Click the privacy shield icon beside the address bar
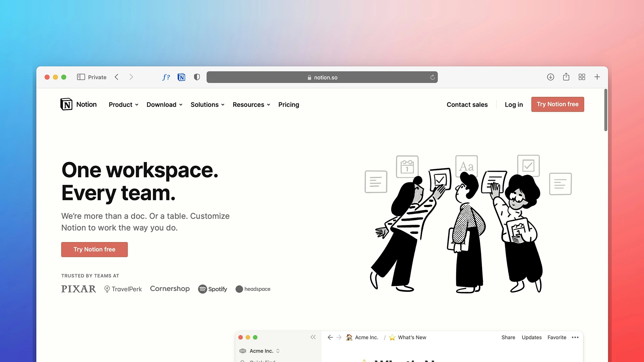The width and height of the screenshot is (644, 362). pyautogui.click(x=197, y=77)
